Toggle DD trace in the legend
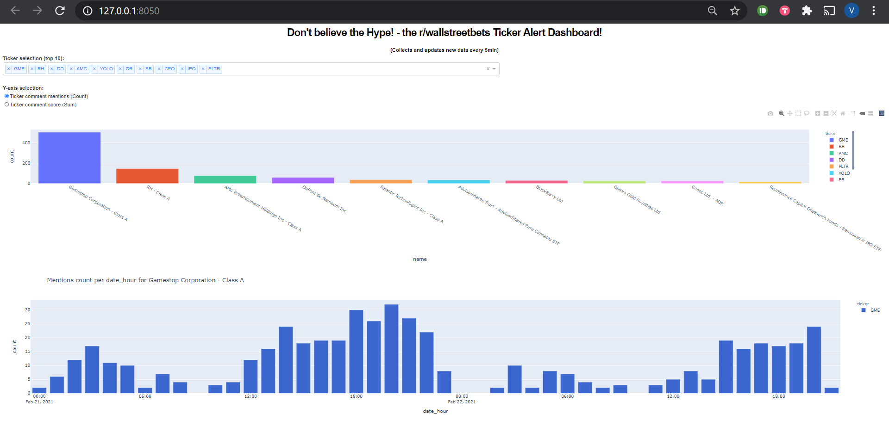The width and height of the screenshot is (889, 445). coord(837,160)
